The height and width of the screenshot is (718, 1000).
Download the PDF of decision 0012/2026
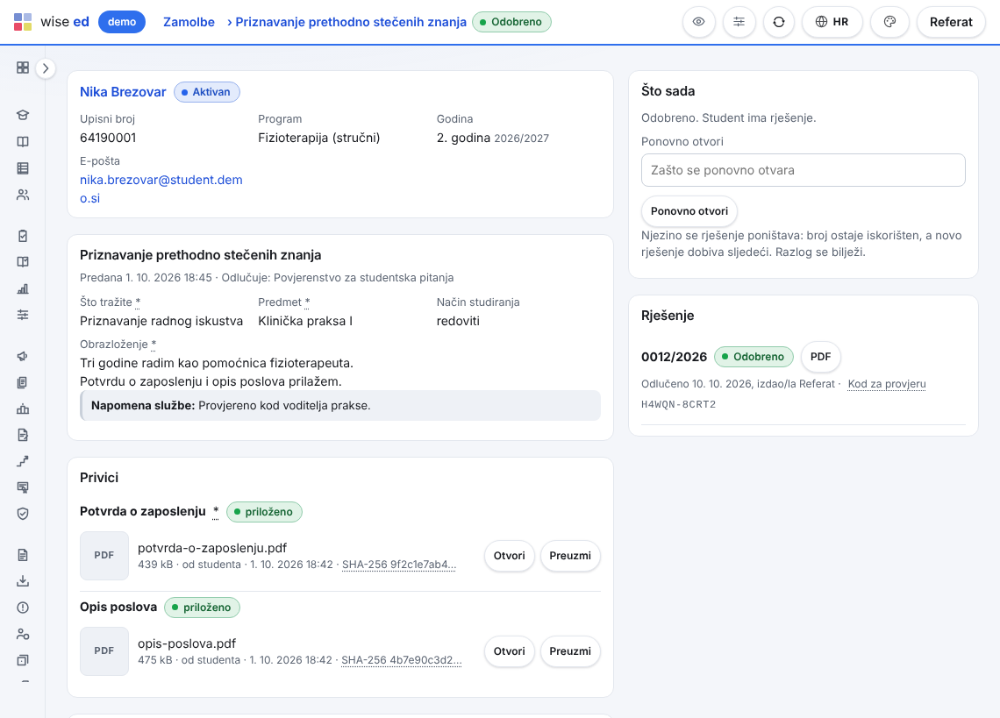pos(820,357)
